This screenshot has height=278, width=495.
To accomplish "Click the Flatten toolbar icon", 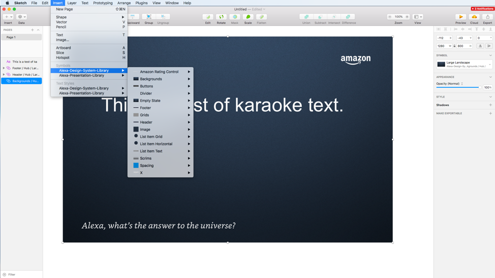I will tap(261, 17).
